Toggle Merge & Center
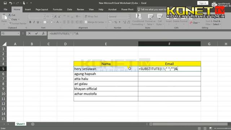This screenshot has width=231, height=130. 95,22
